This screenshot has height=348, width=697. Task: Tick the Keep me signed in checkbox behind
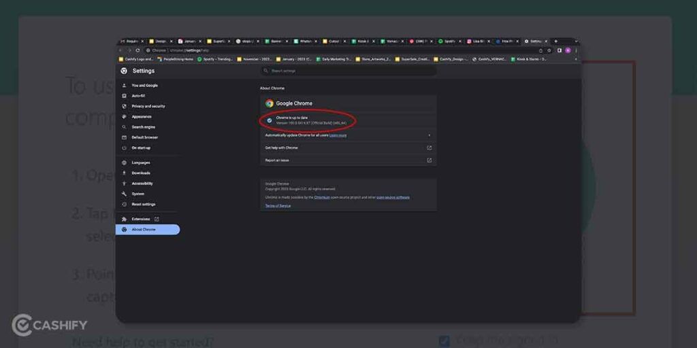pos(444,341)
